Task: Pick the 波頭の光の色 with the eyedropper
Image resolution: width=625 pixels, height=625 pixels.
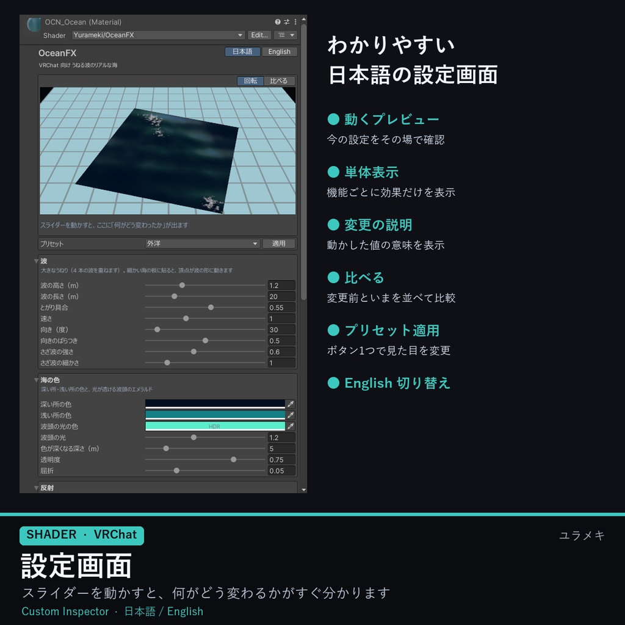Action: (x=291, y=426)
